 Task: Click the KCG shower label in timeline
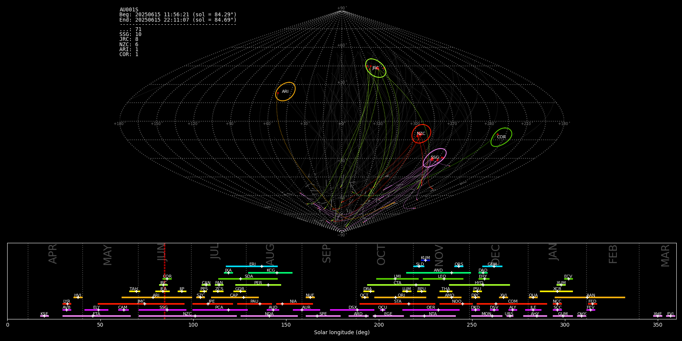pos(271,271)
